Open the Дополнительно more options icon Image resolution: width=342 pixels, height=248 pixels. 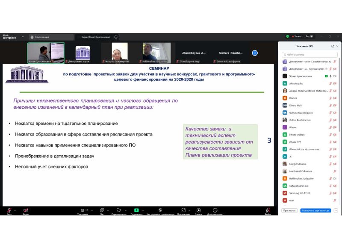(x=215, y=210)
